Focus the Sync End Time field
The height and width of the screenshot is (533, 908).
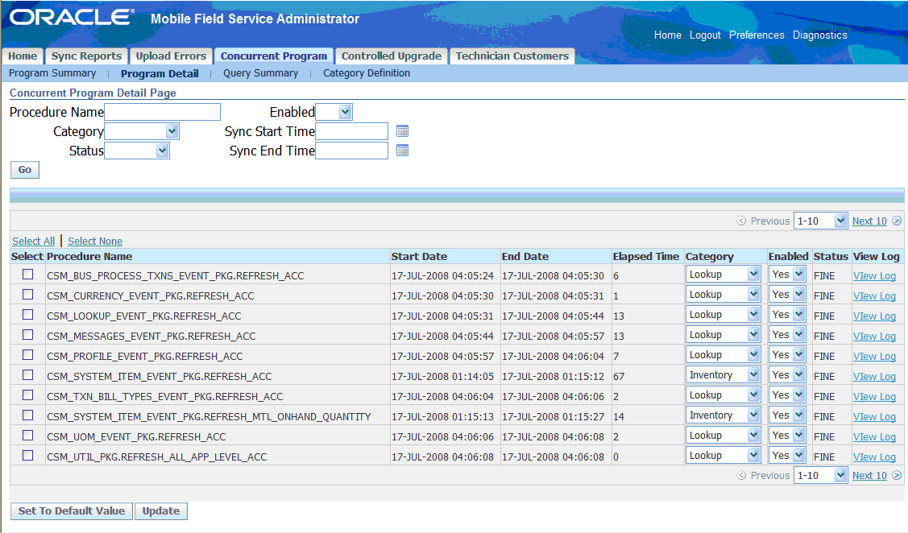(351, 151)
